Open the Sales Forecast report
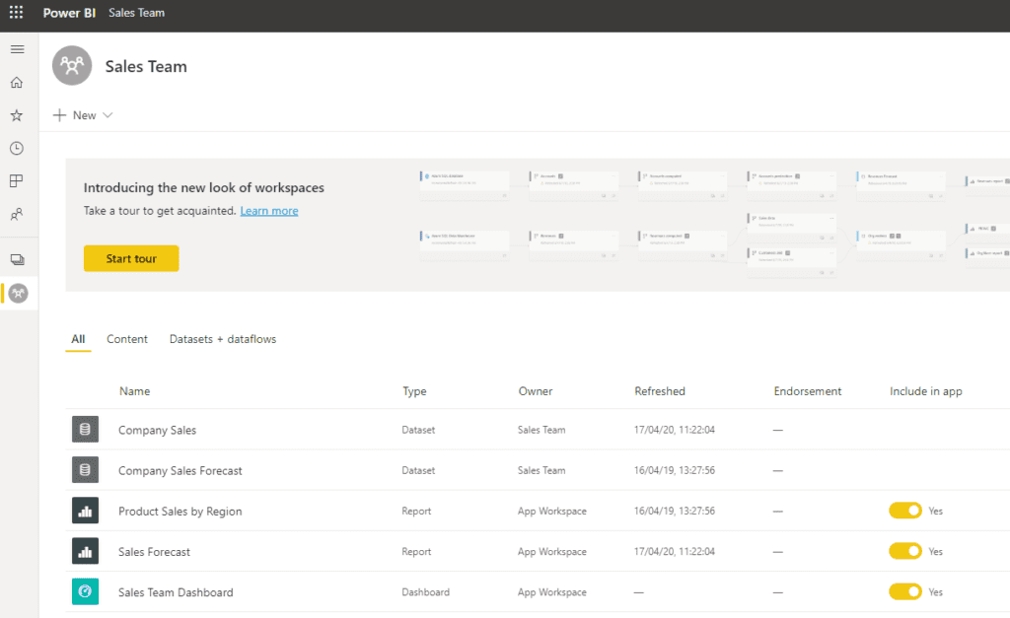 pos(154,551)
